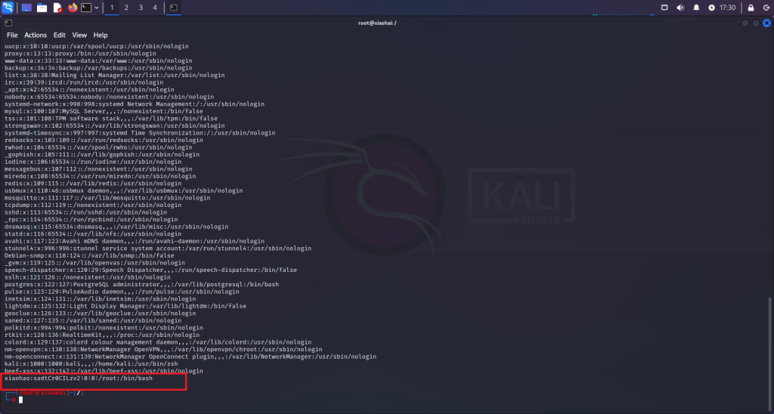Click the nm-openconnect NetworkManager line
Image resolution: width=774 pixels, height=414 pixels.
190,357
